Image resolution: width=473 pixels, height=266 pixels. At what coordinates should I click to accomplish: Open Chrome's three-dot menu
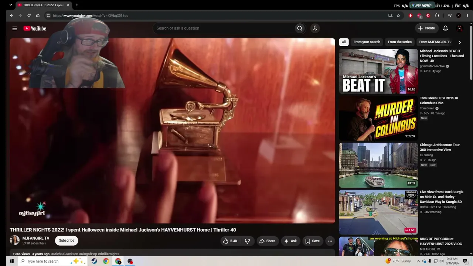pyautogui.click(x=467, y=16)
